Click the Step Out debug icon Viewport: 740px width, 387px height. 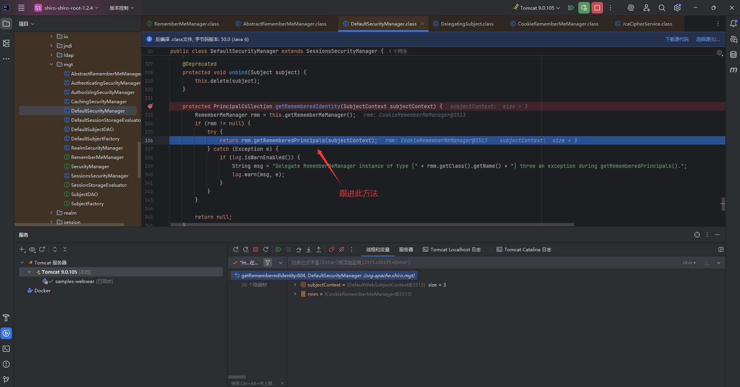tap(319, 250)
